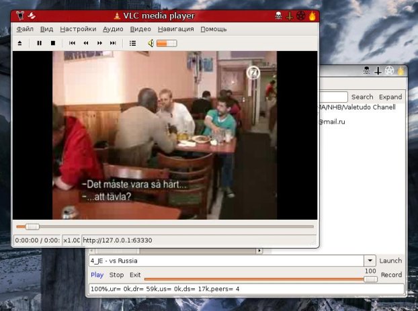Click Stop in the background window

[x=116, y=275]
